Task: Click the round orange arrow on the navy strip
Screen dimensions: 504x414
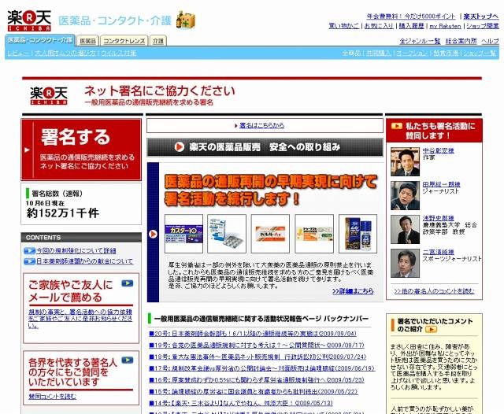Action: (x=153, y=234)
